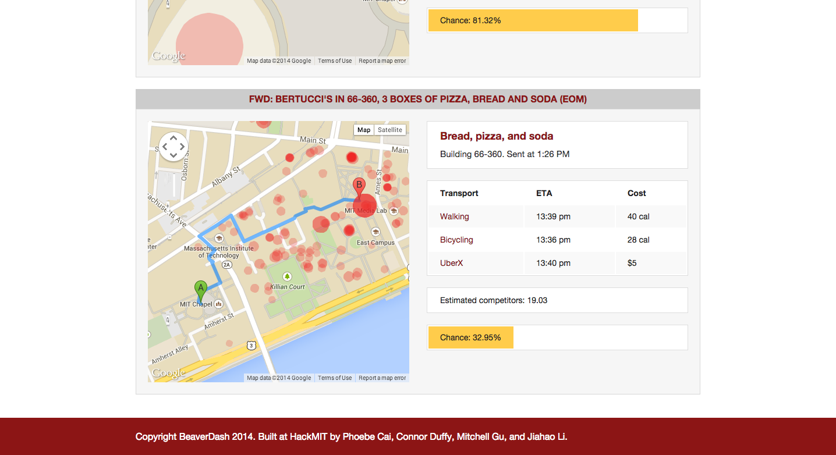
Task: Pan the Bertucci's map to the right
Action: coord(182,147)
